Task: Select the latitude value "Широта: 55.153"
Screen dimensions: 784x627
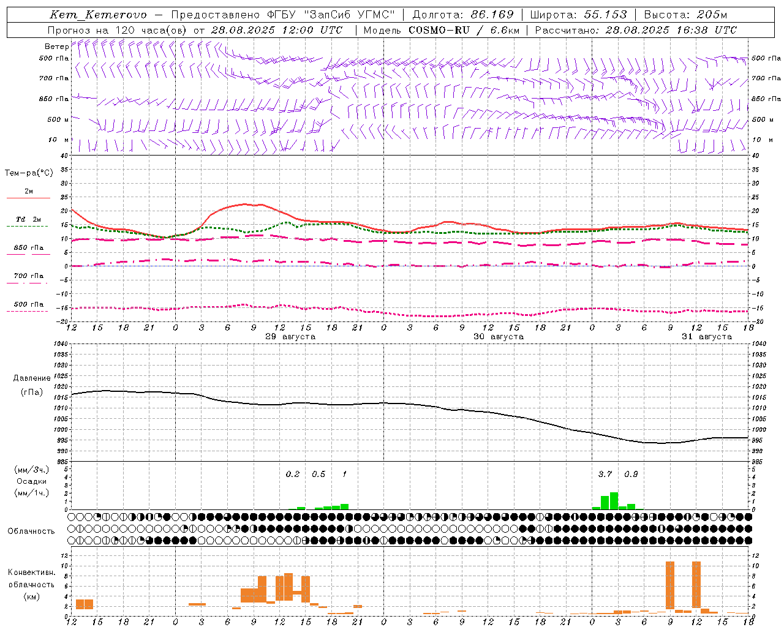Action: coord(578,15)
